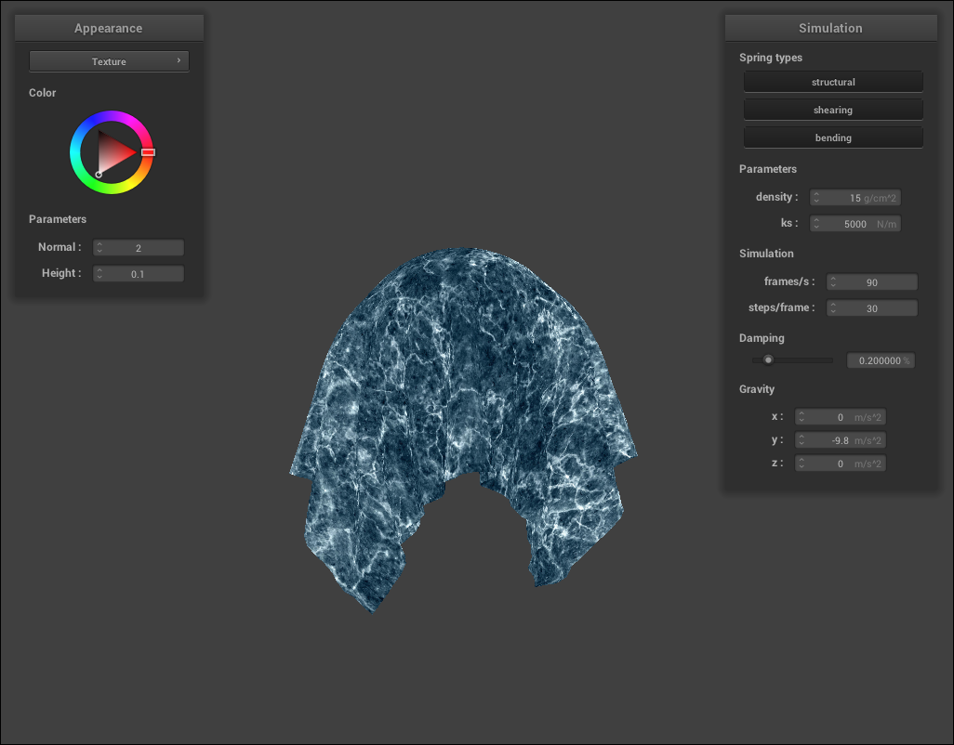Click the frames/s stepper arrows
This screenshot has height=745, width=954.
click(x=834, y=282)
